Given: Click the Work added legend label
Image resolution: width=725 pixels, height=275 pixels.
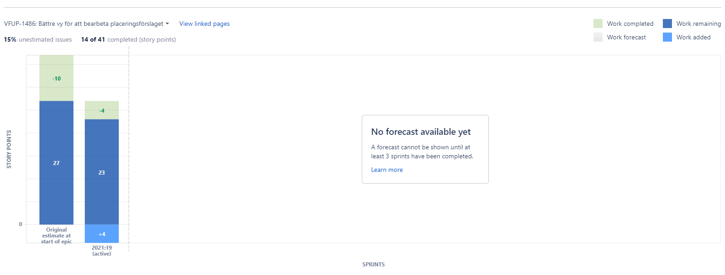Looking at the screenshot, I should (693, 37).
